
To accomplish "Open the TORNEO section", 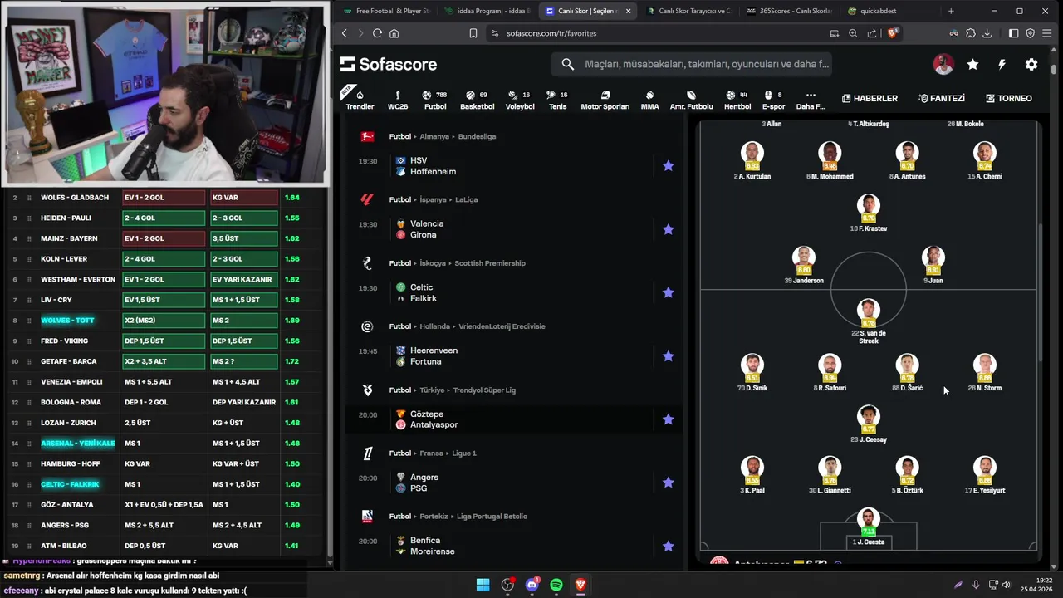I will [1008, 98].
